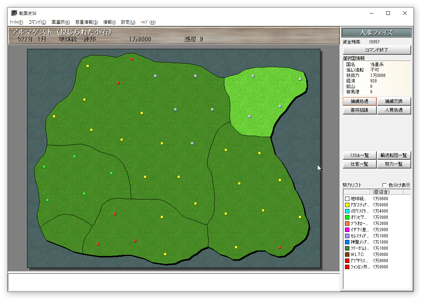Click the 捕虜処遇 button
This screenshot has height=299, width=421.
[359, 101]
